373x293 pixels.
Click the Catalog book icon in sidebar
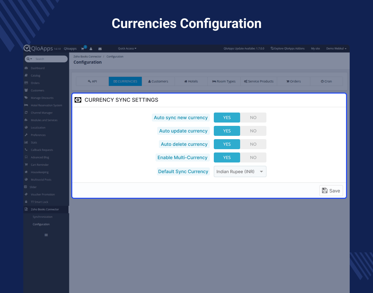tap(26, 75)
